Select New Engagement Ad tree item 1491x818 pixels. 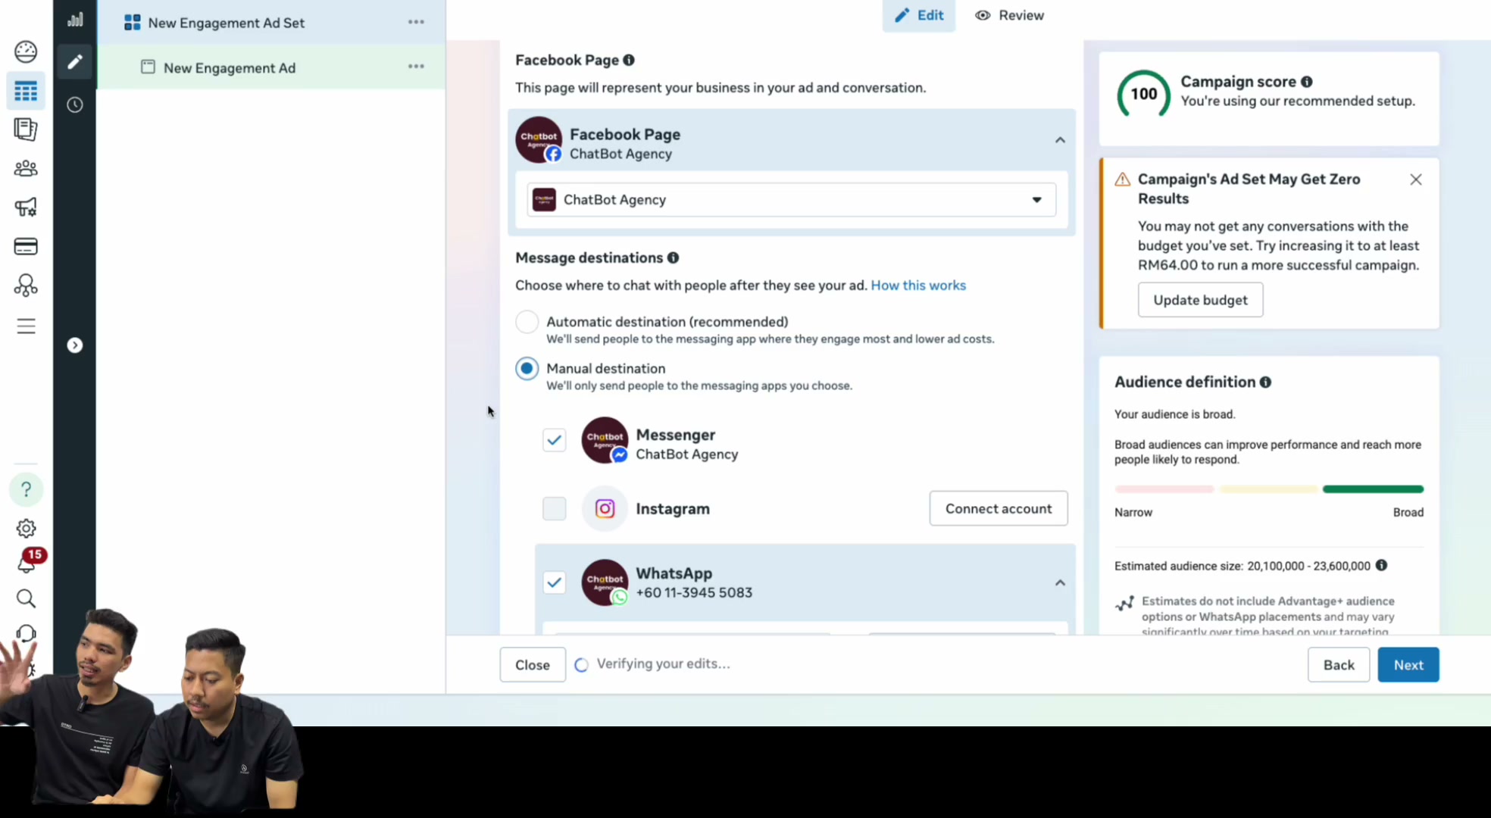pyautogui.click(x=271, y=67)
